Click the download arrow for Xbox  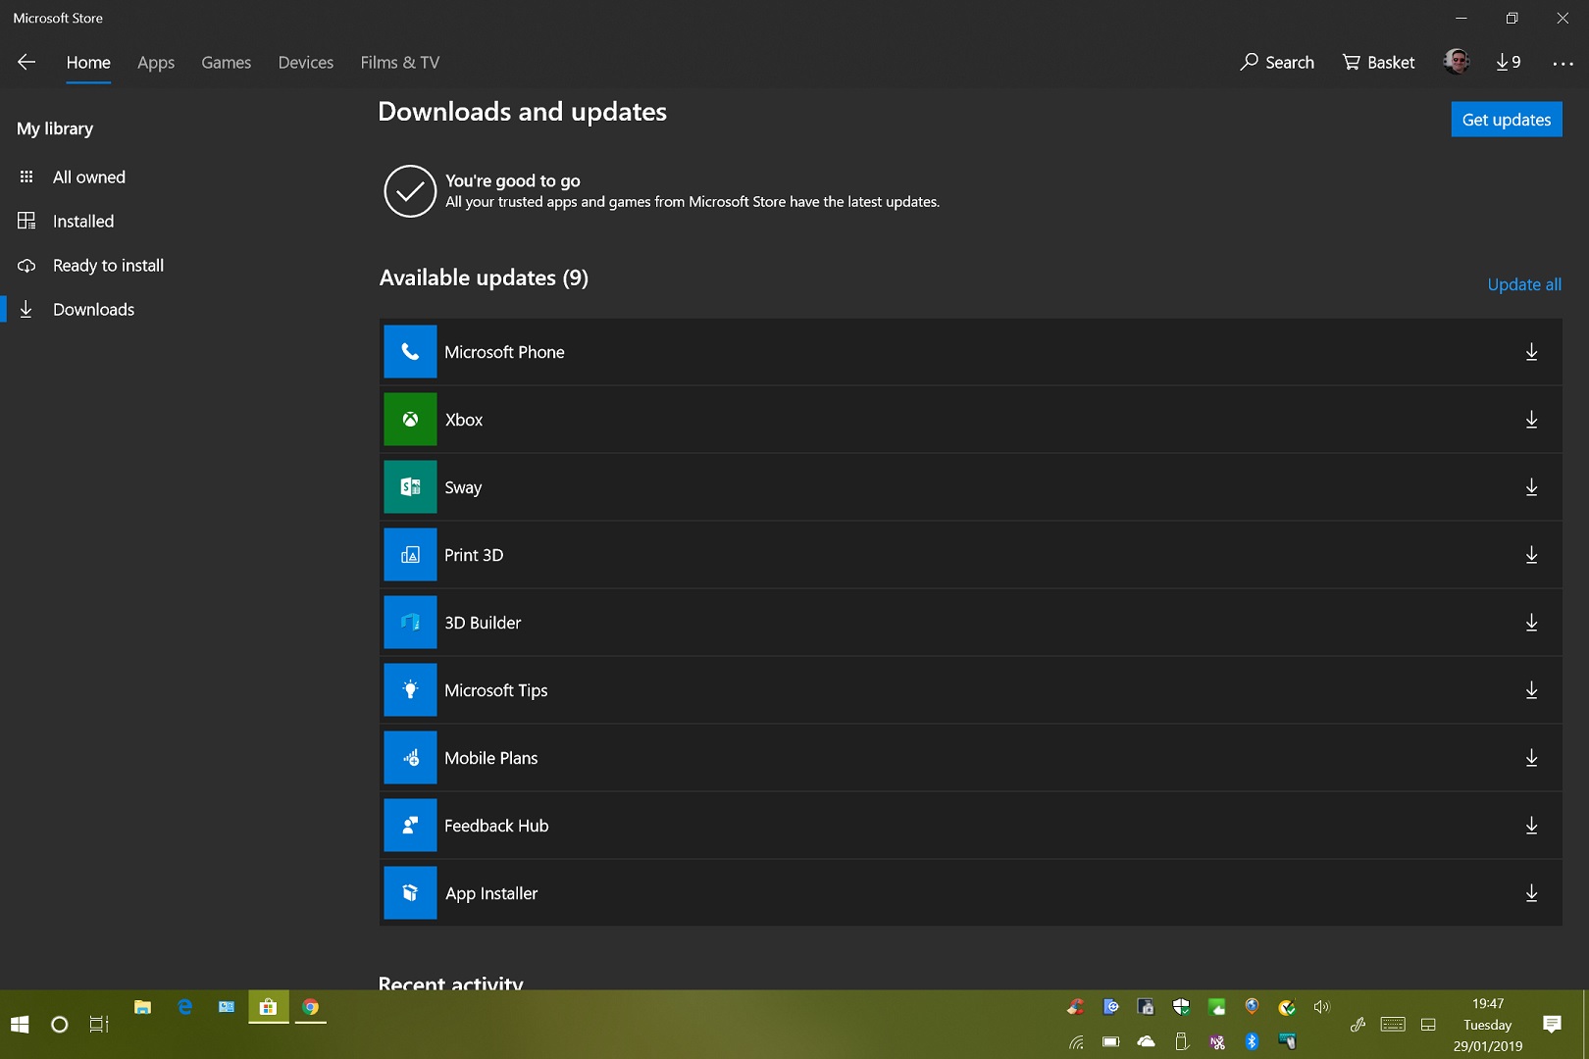[1531, 420]
